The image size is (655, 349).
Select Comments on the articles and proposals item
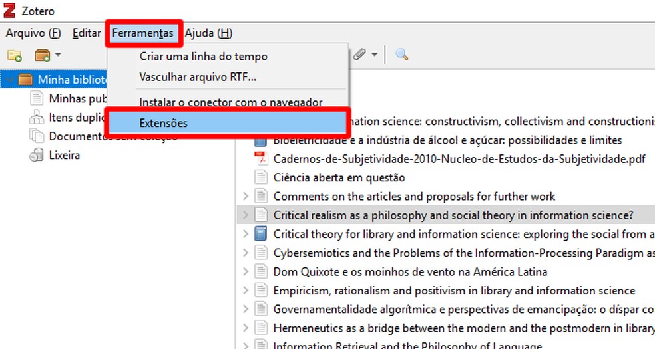pyautogui.click(x=415, y=196)
